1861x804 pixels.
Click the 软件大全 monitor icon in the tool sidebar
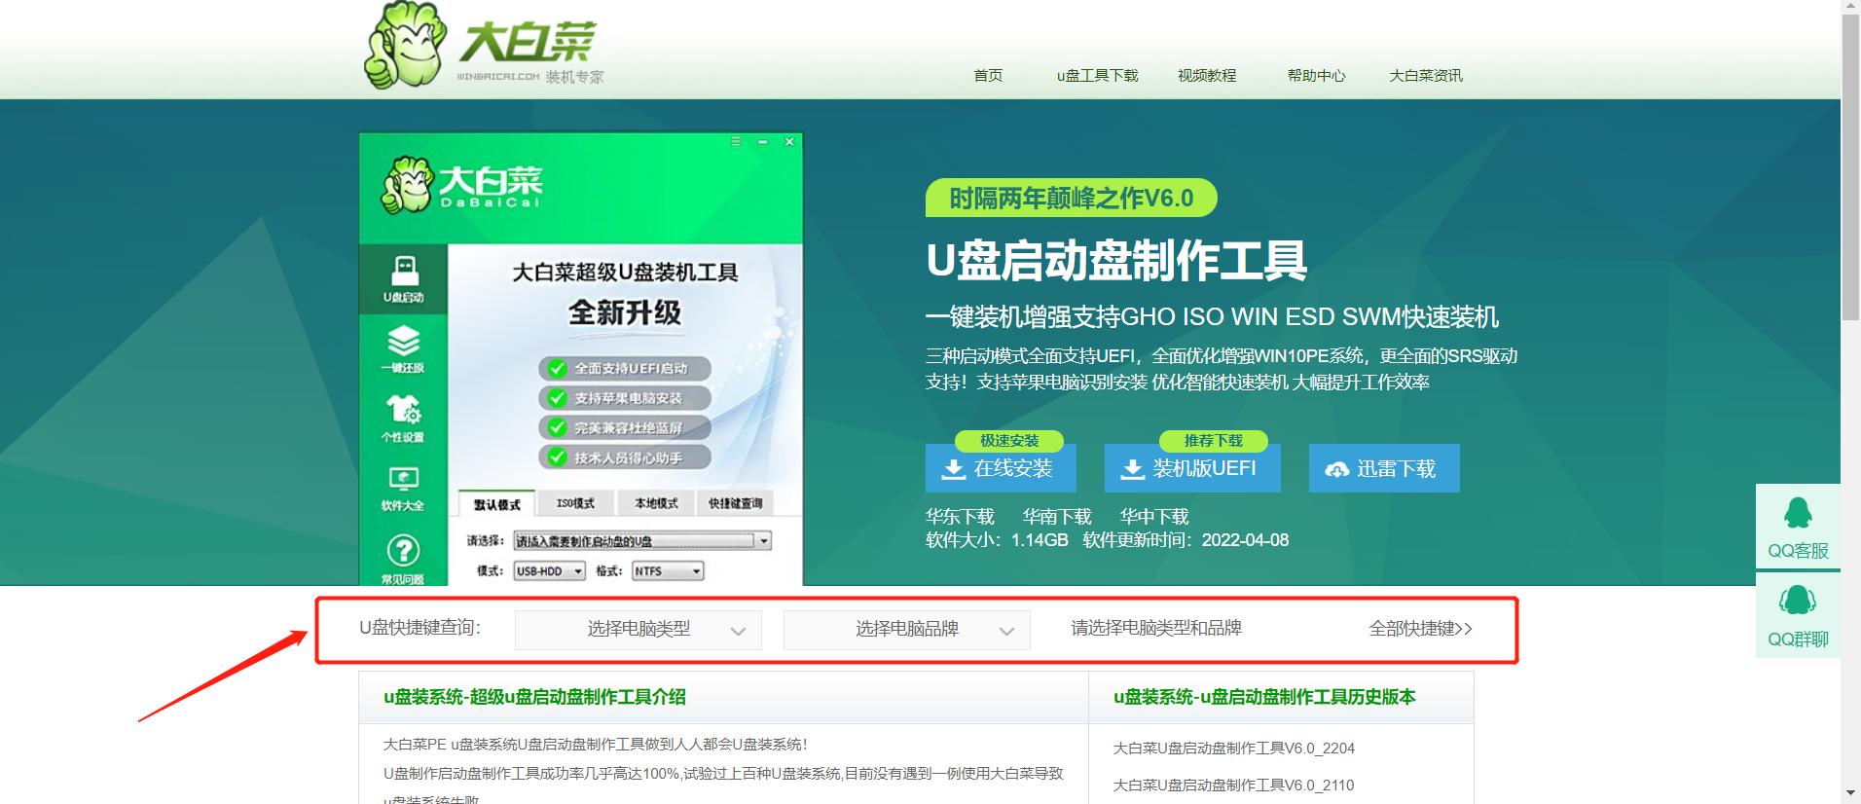[403, 479]
